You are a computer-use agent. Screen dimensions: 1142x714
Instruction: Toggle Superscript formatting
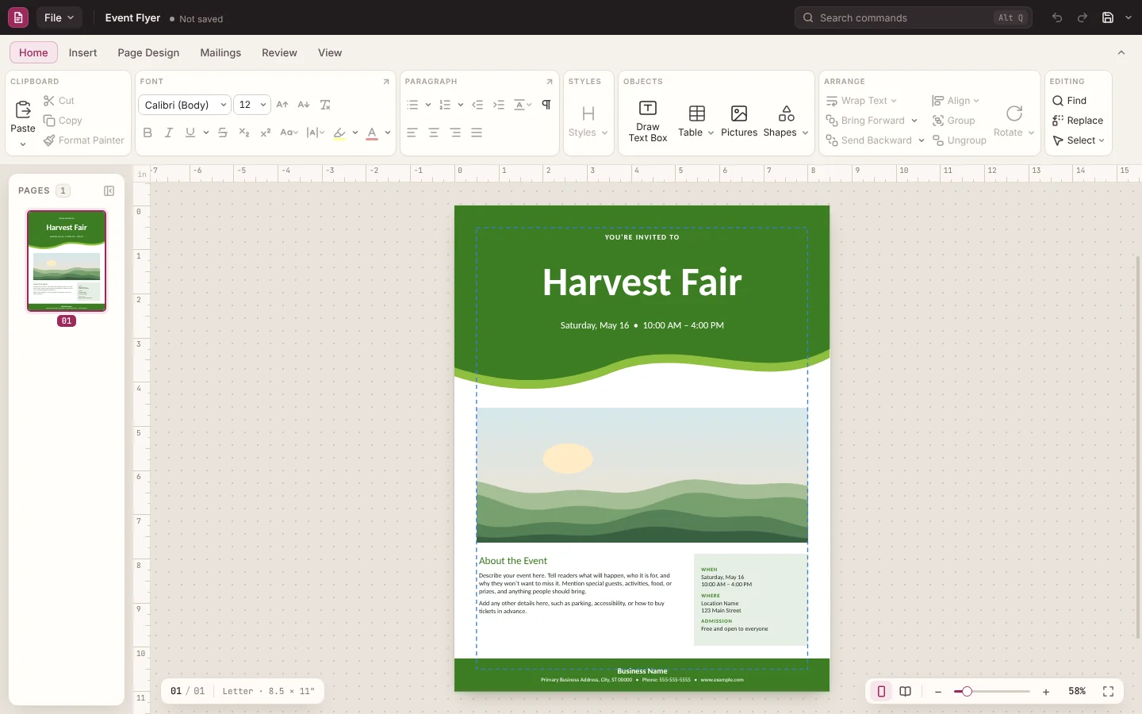pyautogui.click(x=266, y=132)
